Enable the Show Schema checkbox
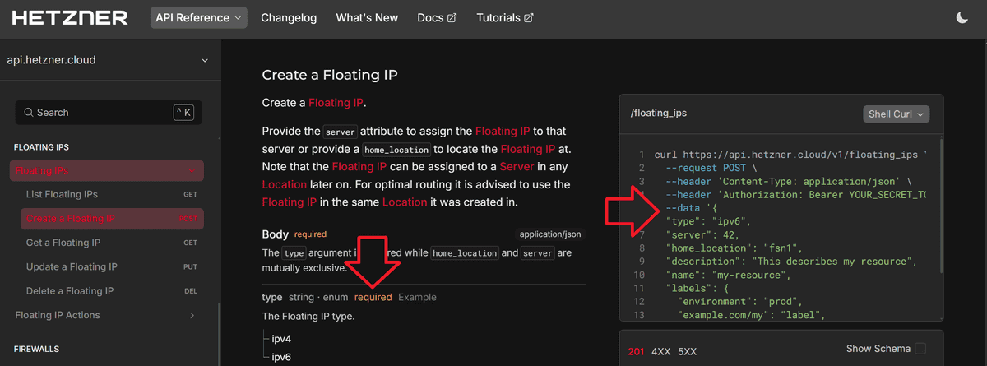This screenshot has height=366, width=987. [920, 349]
